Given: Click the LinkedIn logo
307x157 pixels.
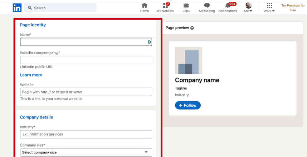Looking at the screenshot, I should pyautogui.click(x=17, y=8).
